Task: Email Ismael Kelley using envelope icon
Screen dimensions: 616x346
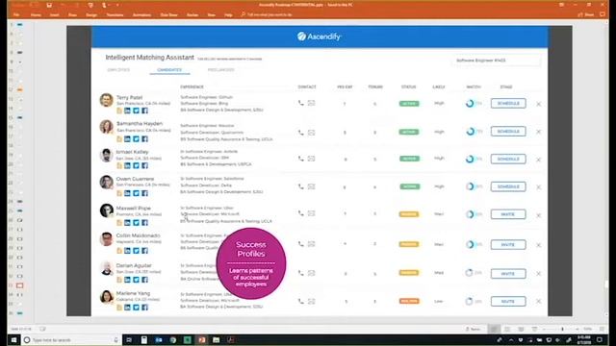Action: click(x=311, y=159)
